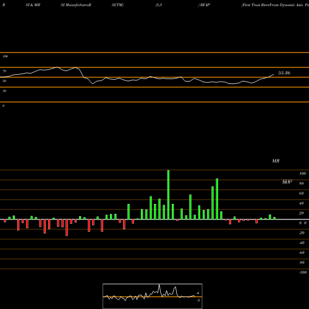The height and width of the screenshot is (309, 309).
Task: Click the 70 level label on RSI axis
Action: (4, 71)
